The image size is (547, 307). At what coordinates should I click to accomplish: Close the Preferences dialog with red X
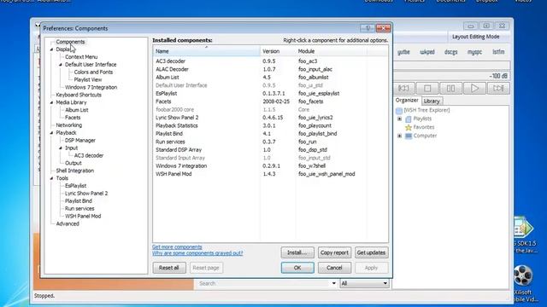[383, 28]
